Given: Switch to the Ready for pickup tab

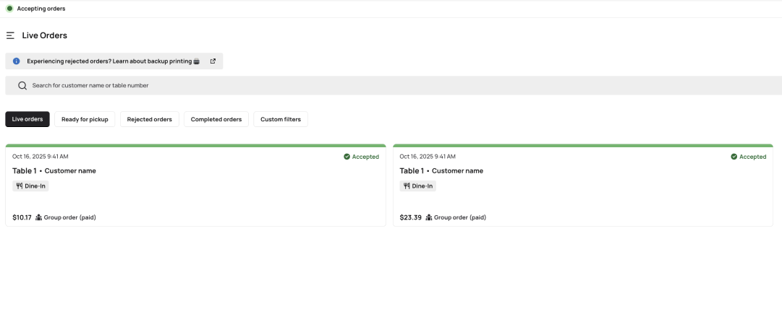Looking at the screenshot, I should click(85, 119).
